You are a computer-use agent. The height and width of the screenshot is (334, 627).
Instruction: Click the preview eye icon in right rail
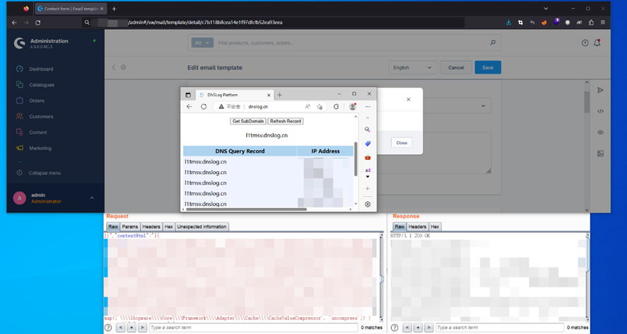click(x=600, y=132)
